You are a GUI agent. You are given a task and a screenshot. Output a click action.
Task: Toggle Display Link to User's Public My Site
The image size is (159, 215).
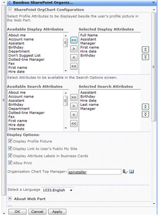click(x=10, y=148)
